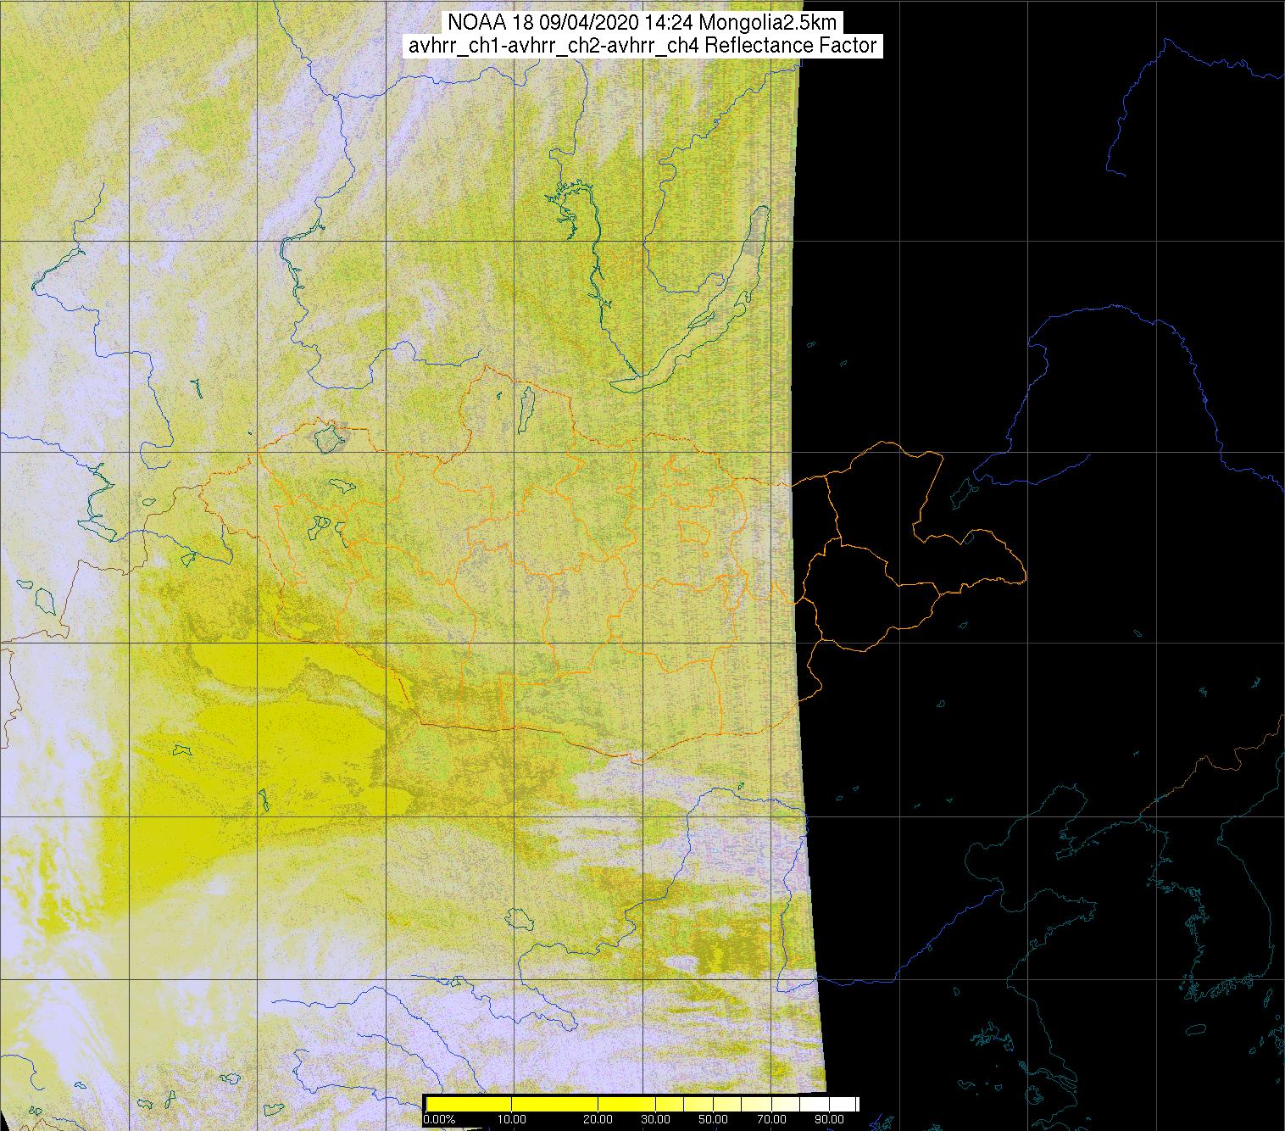Click the yellow-to-white reflectance color scale bar
This screenshot has height=1131, width=1285.
[642, 1104]
